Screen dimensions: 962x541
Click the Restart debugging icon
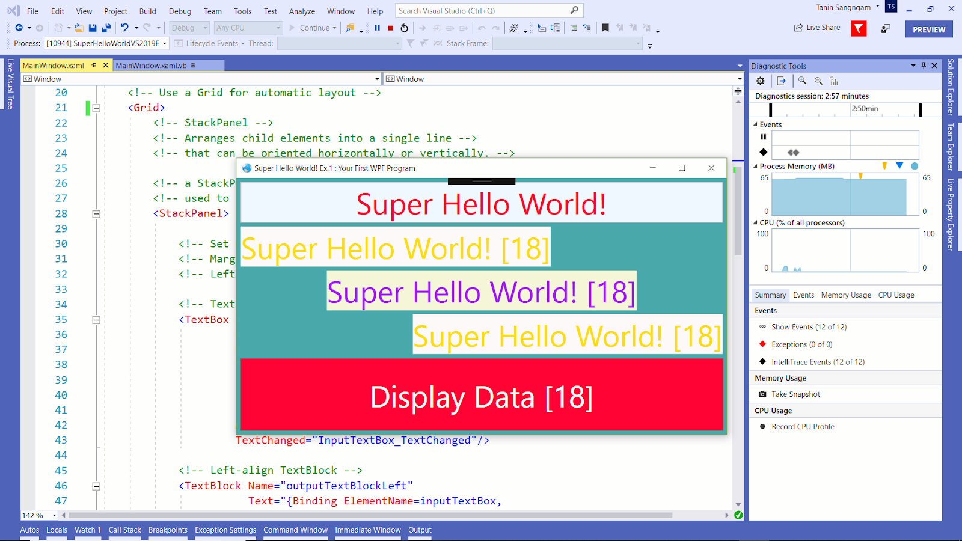point(404,28)
